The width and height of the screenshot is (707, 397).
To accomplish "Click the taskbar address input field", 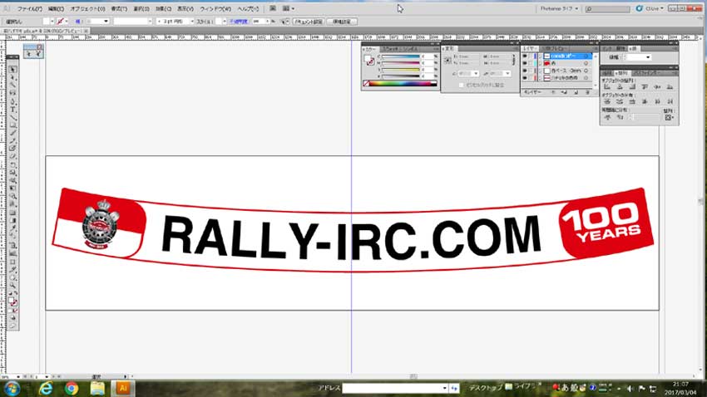I will [395, 388].
